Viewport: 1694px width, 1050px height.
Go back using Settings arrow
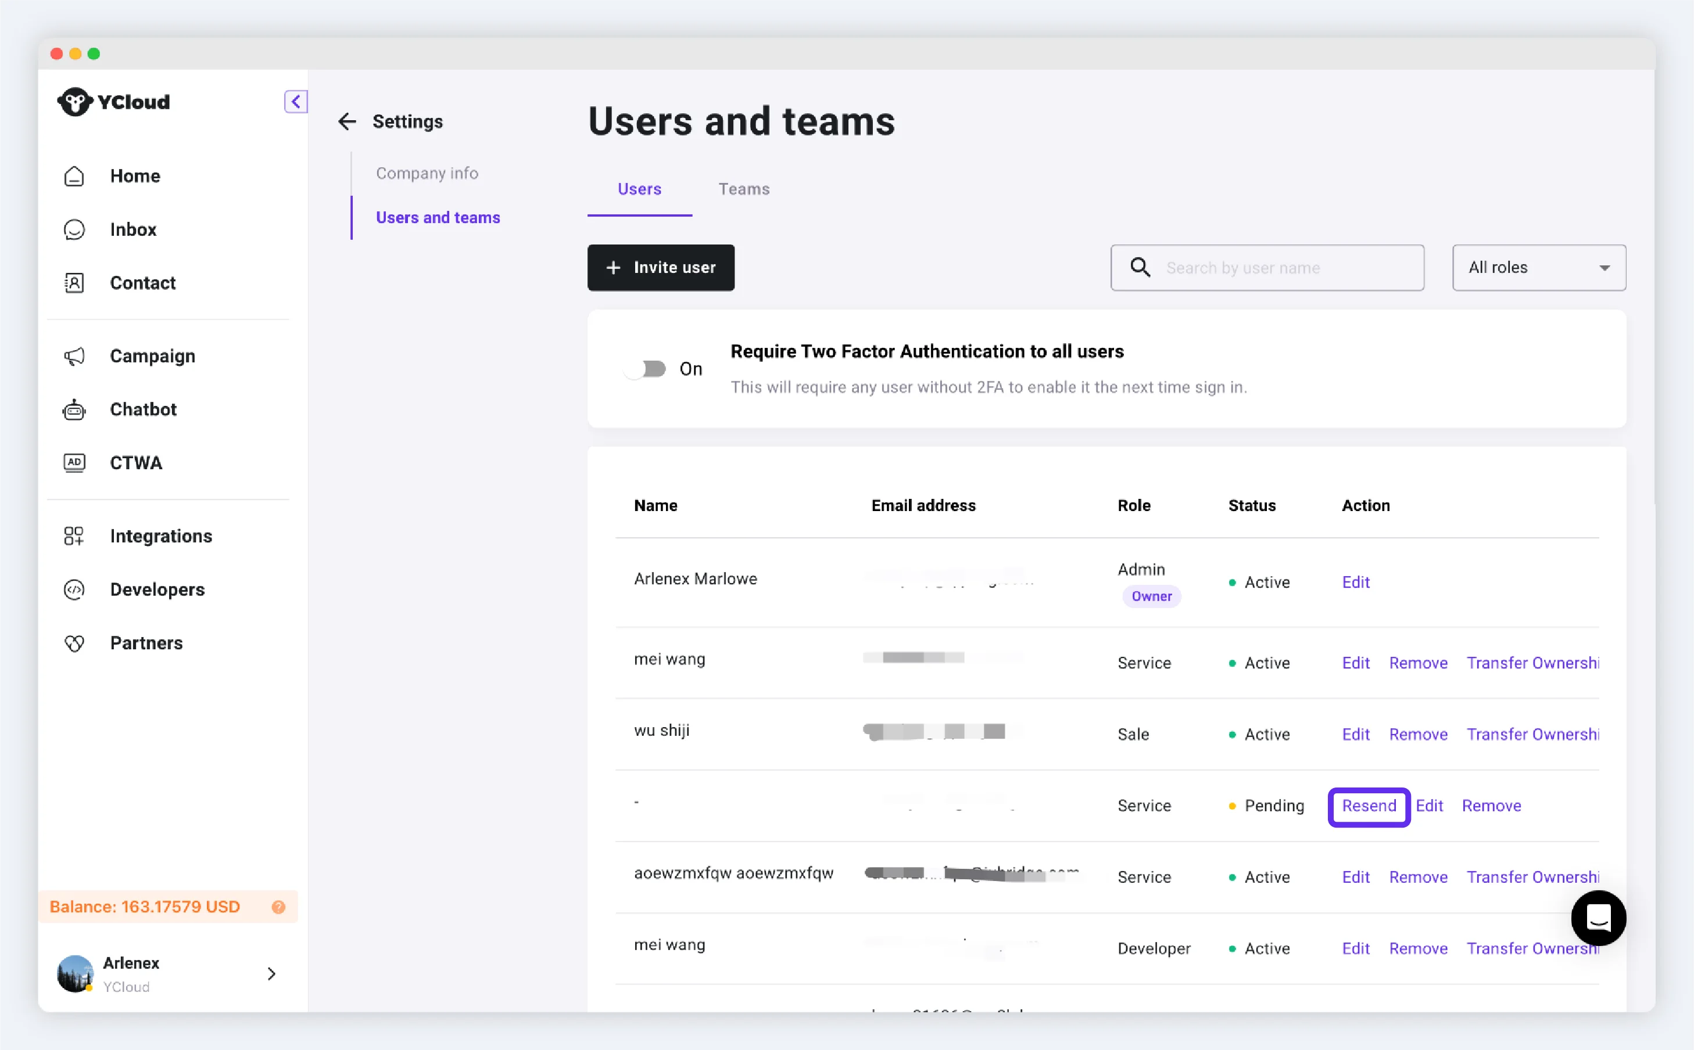348,121
